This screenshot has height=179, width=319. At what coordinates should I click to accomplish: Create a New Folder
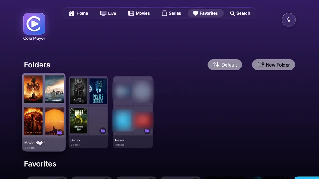[274, 65]
